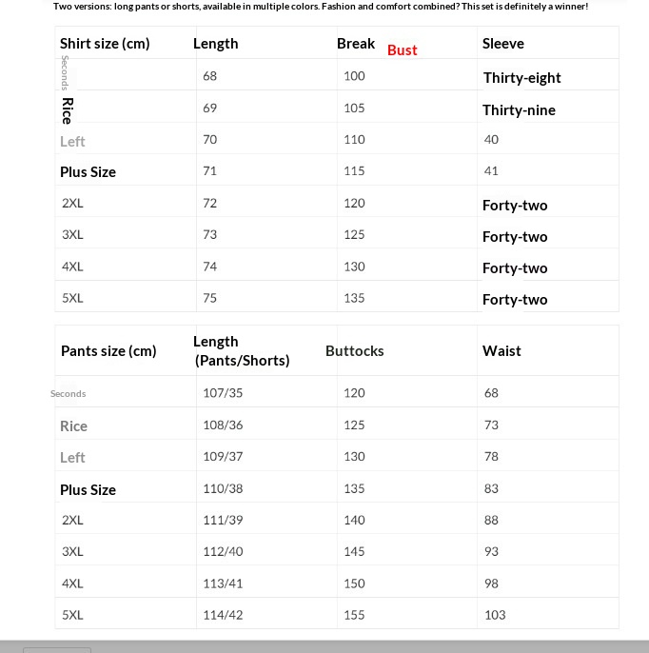649x653 pixels.
Task: Click the partially visible button at bottom left
Action: click(57, 650)
